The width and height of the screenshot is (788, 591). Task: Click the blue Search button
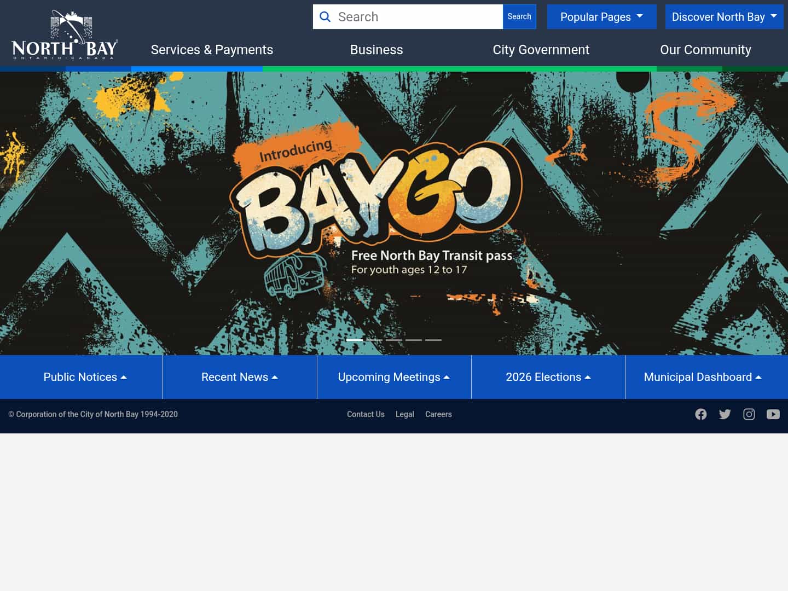point(519,17)
